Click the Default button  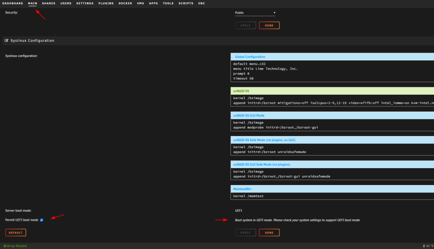click(16, 232)
